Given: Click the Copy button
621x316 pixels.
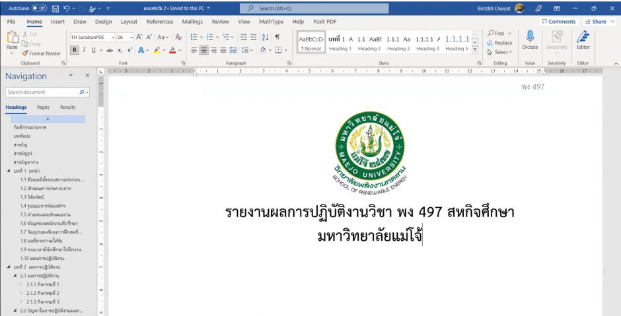Looking at the screenshot, I should coord(31,44).
